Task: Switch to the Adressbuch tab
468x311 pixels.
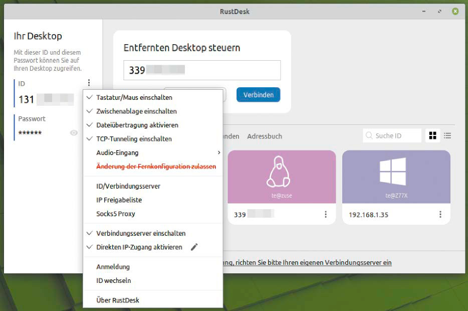Action: click(x=265, y=136)
